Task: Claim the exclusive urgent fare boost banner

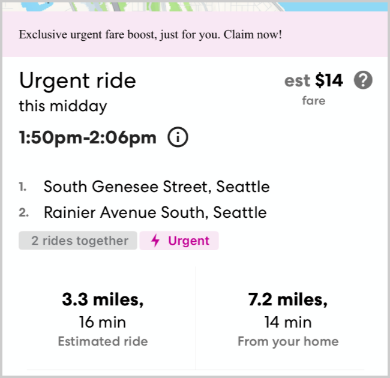Action: coord(151,34)
